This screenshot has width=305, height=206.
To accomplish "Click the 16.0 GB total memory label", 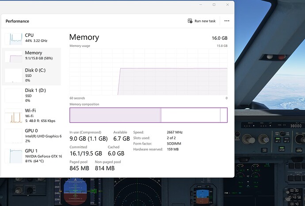I will 220,38.
